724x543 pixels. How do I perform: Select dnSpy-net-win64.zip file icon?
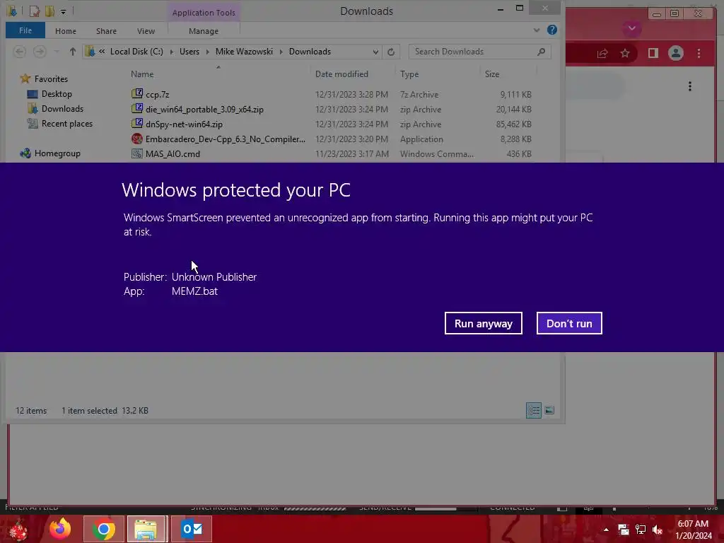tap(136, 123)
